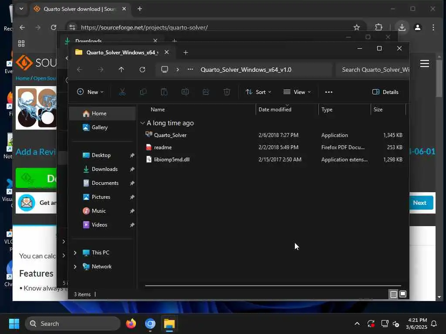
Task: Expand the This PC tree node
Action: click(x=75, y=253)
